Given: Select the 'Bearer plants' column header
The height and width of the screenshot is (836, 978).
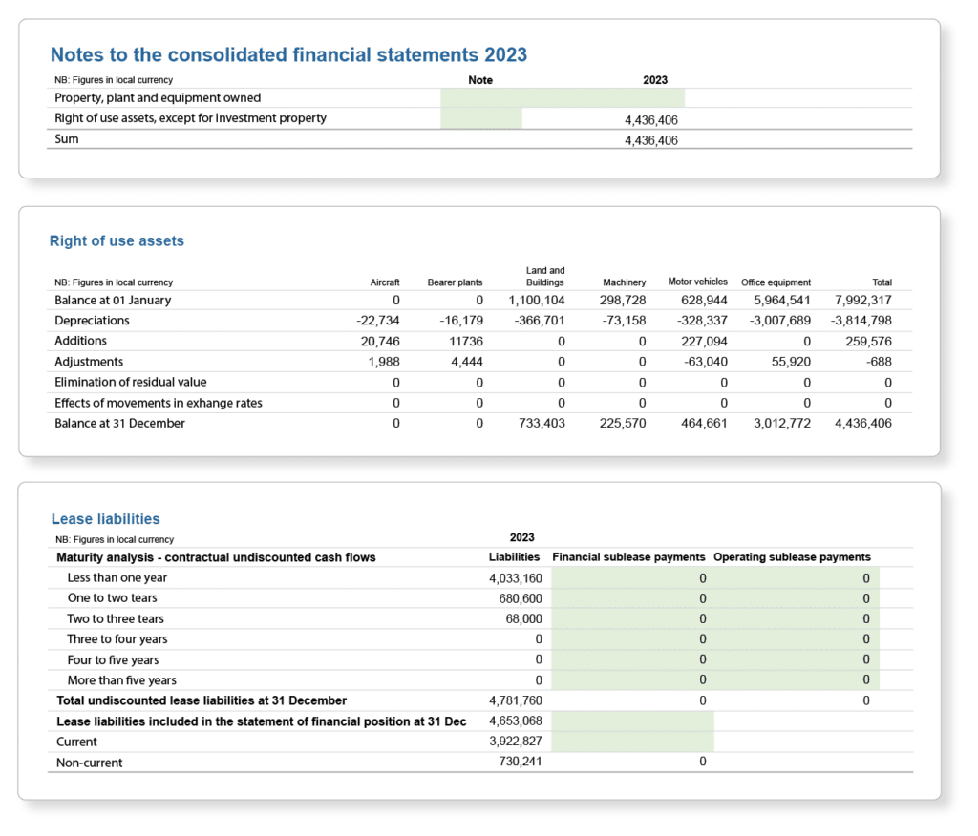Looking at the screenshot, I should pyautogui.click(x=456, y=282).
